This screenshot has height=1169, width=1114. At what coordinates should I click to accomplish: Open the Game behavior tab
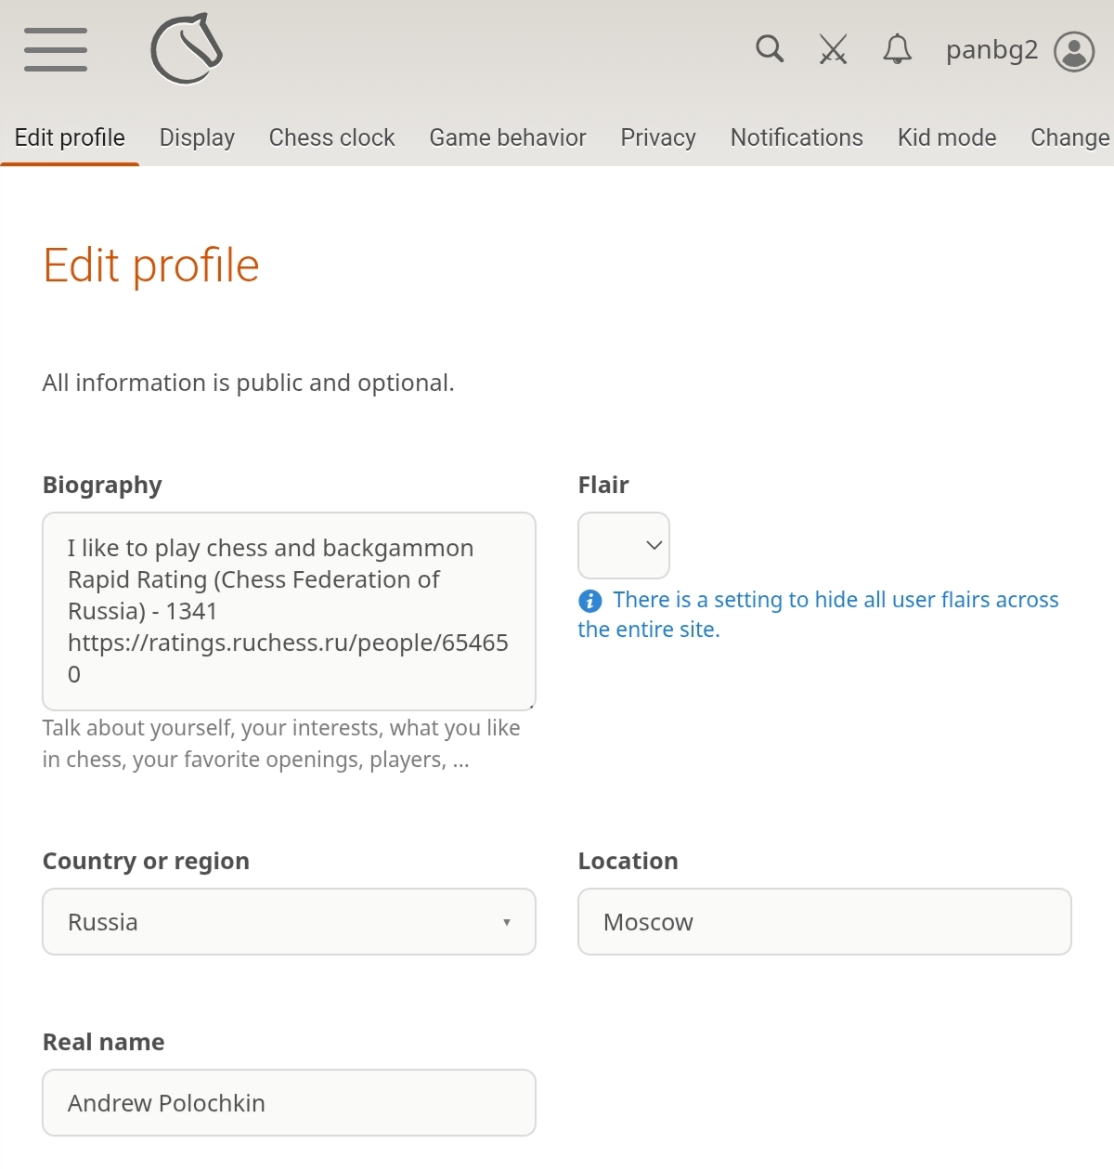click(x=508, y=137)
